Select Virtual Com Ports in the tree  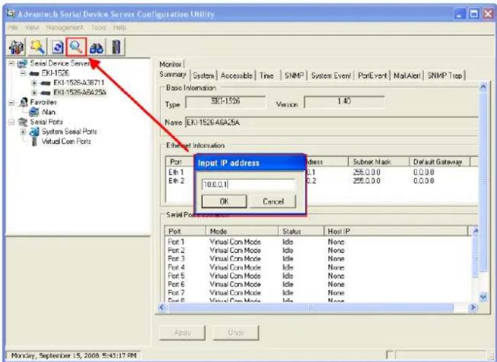point(66,141)
